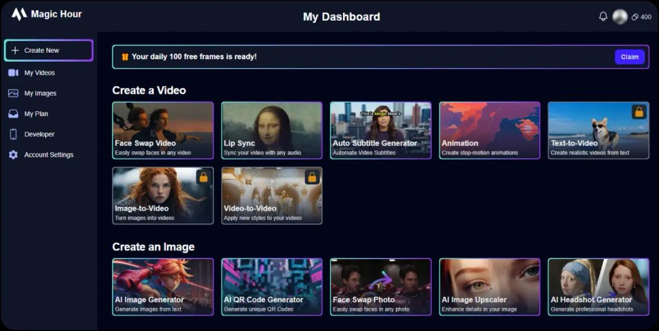Image resolution: width=659 pixels, height=331 pixels.
Task: Select the Auto Subtitle Generator card
Action: [x=380, y=130]
